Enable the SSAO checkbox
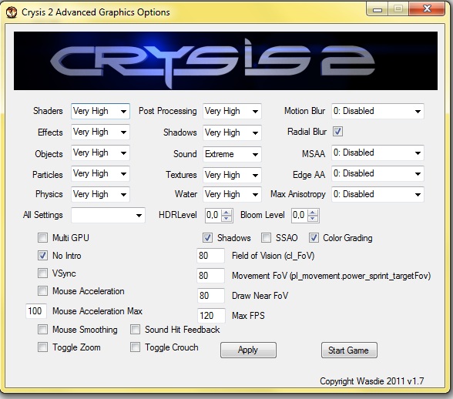The width and height of the screenshot is (453, 399). coord(266,238)
